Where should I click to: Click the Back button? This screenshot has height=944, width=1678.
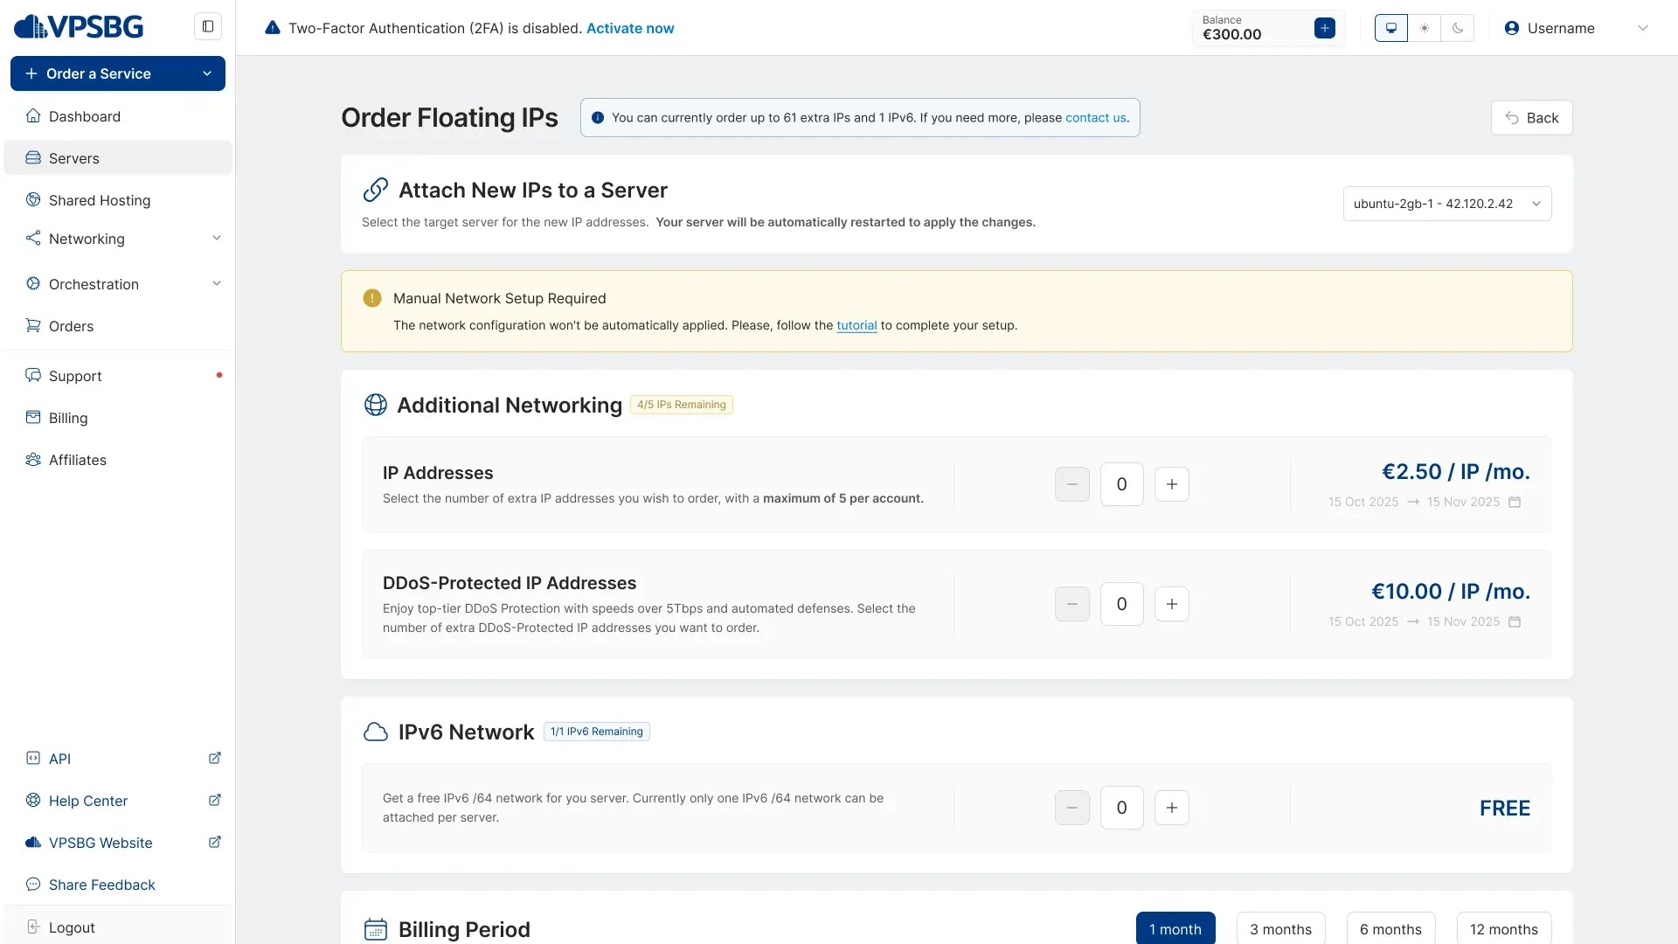click(1531, 118)
